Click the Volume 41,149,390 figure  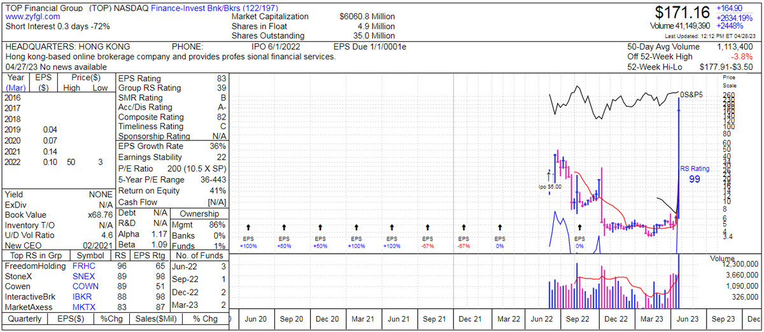681,26
